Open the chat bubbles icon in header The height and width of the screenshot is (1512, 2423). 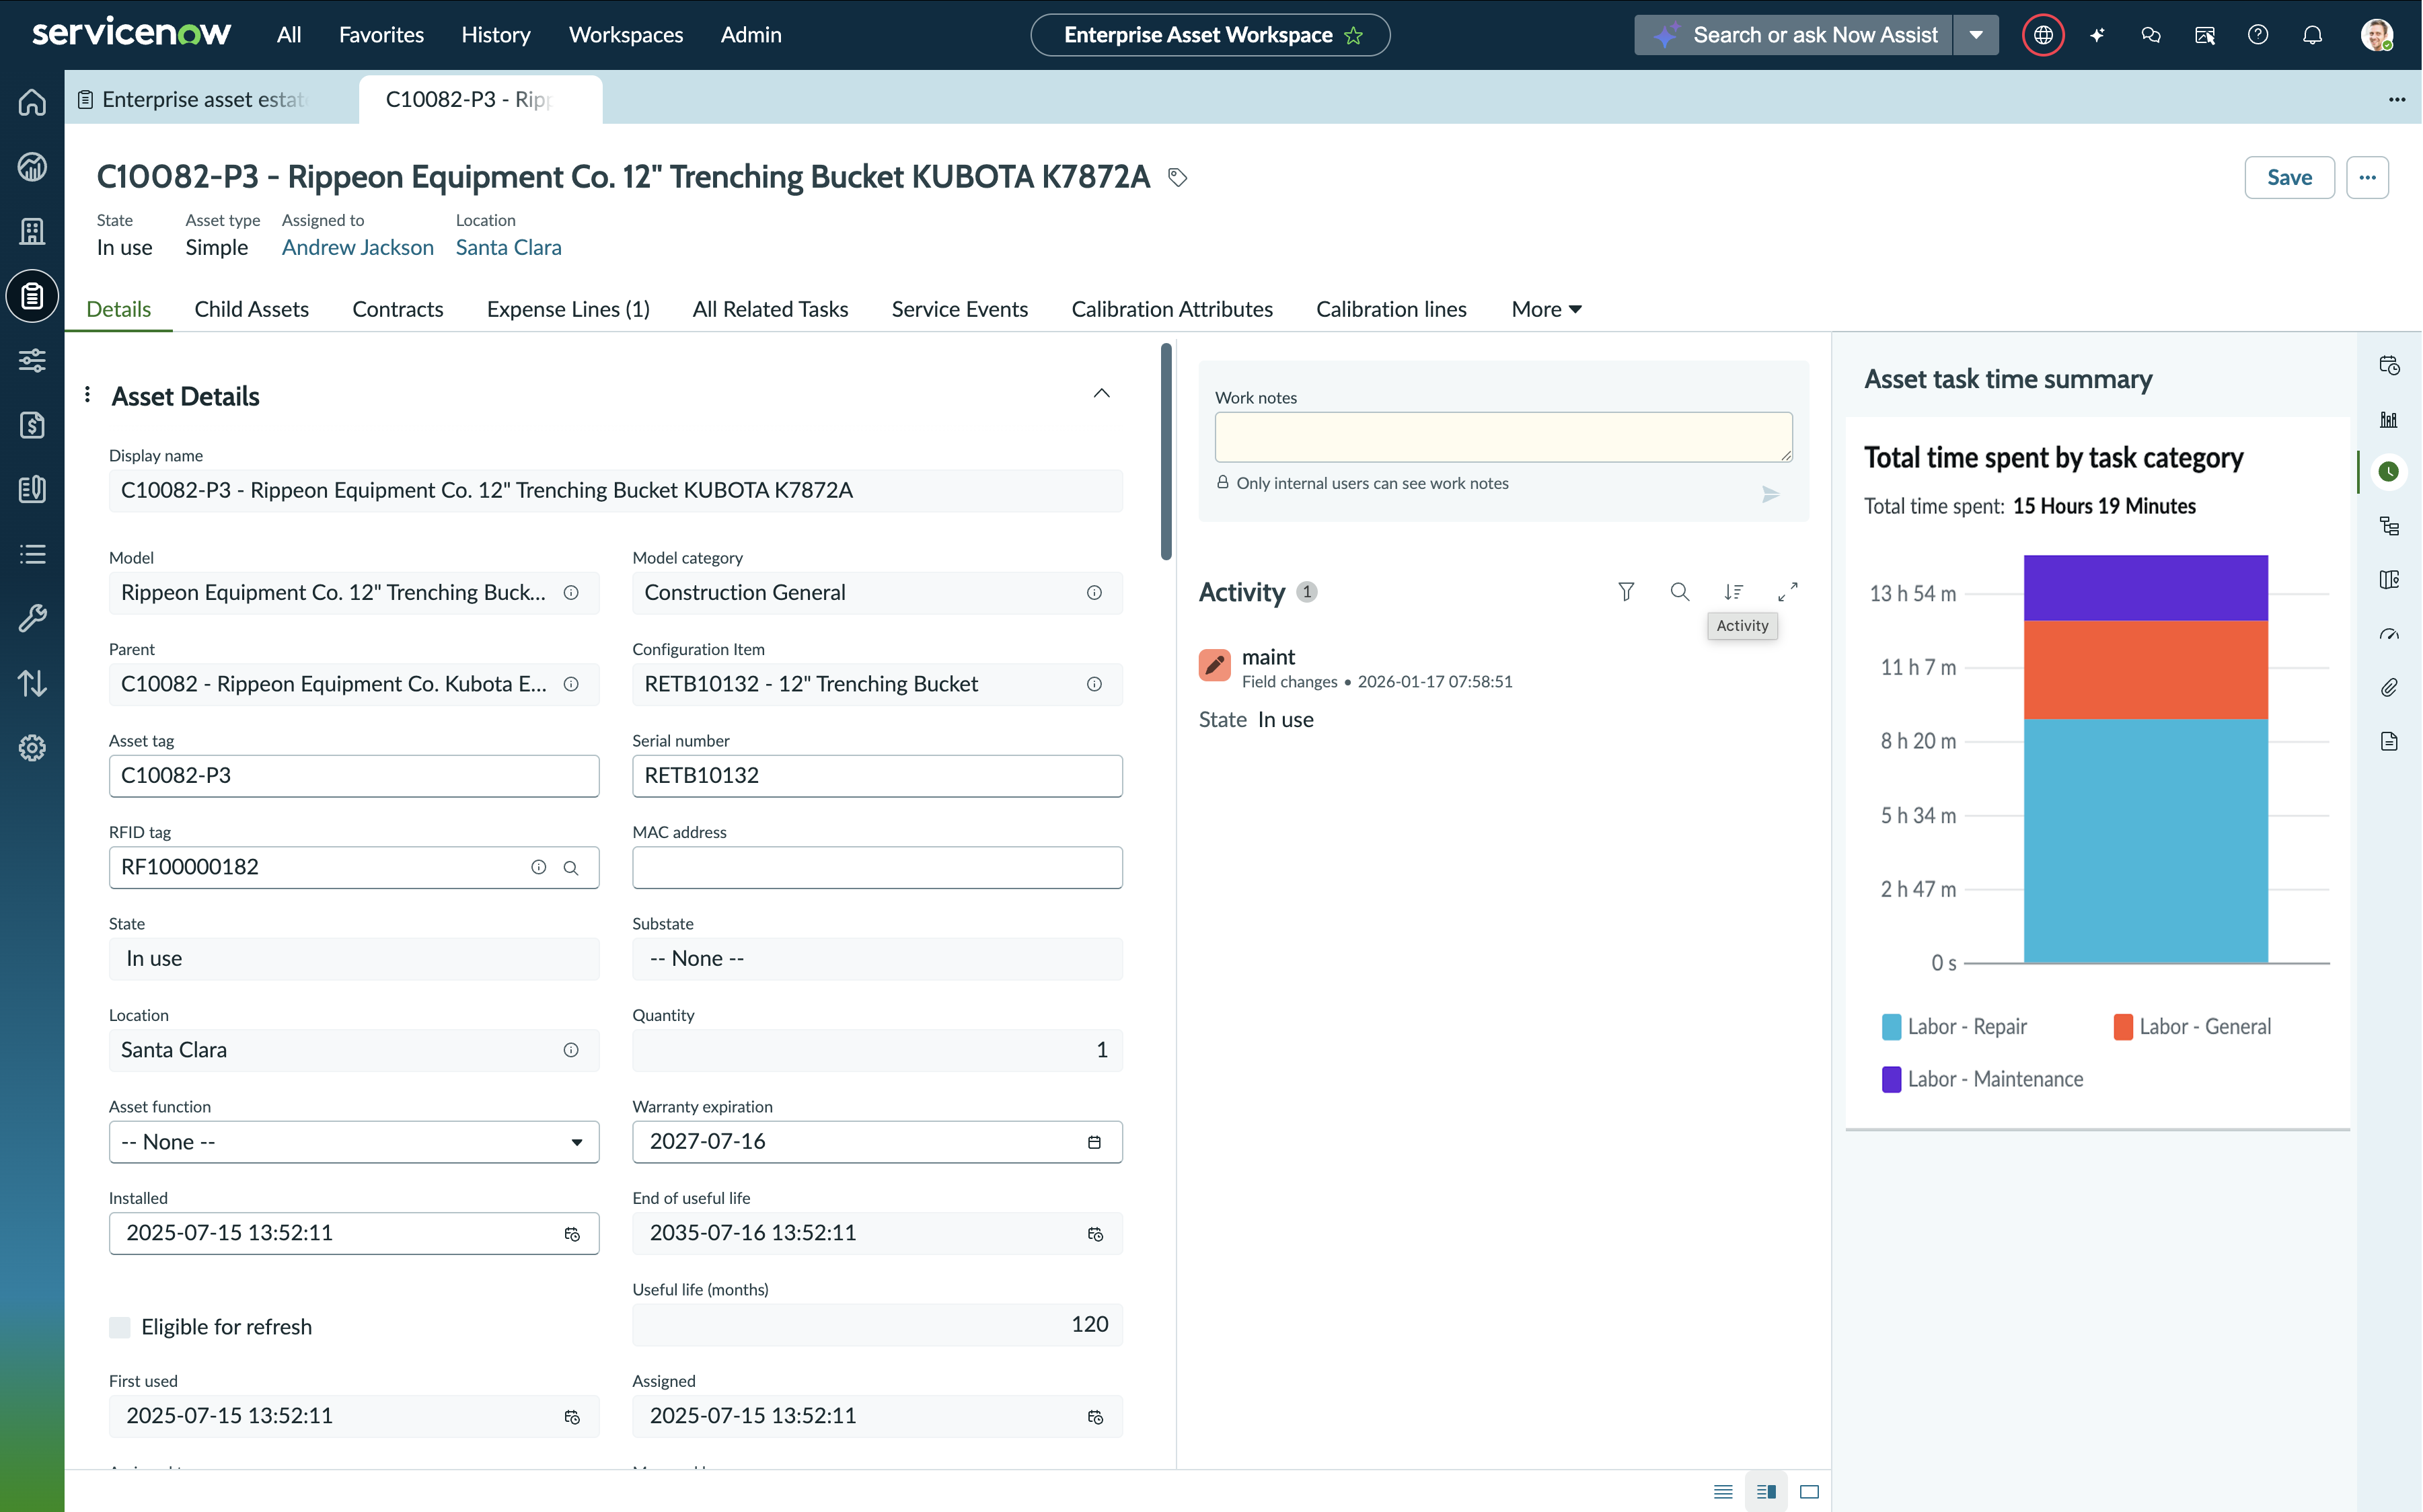[2151, 35]
